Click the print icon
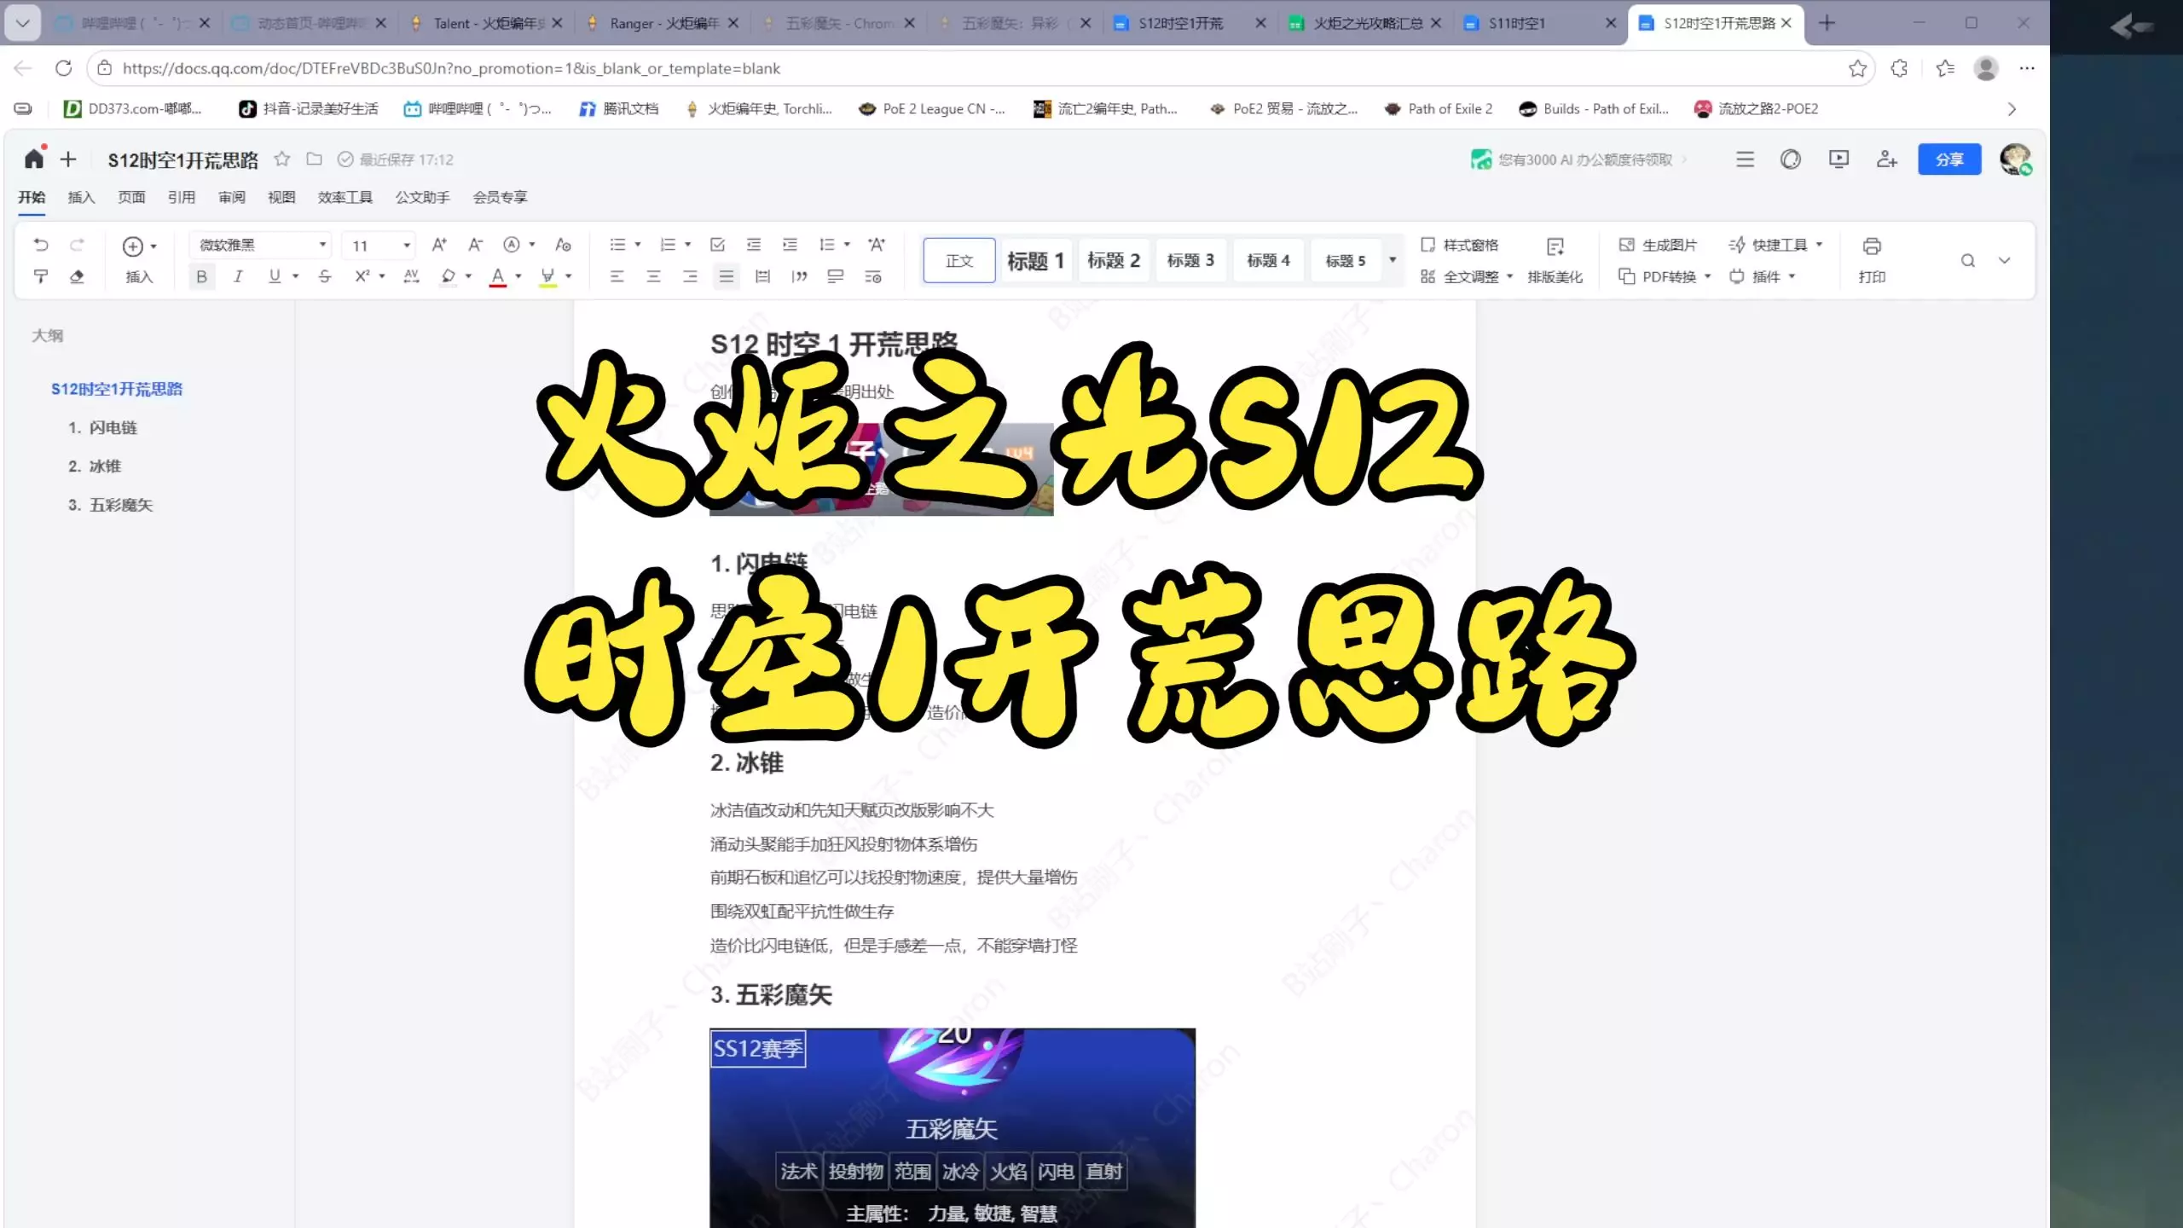Screen dimensions: 2183x1228 (x=1871, y=246)
